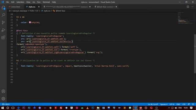Open the Help menu
The image size is (196, 110).
(54, 2)
